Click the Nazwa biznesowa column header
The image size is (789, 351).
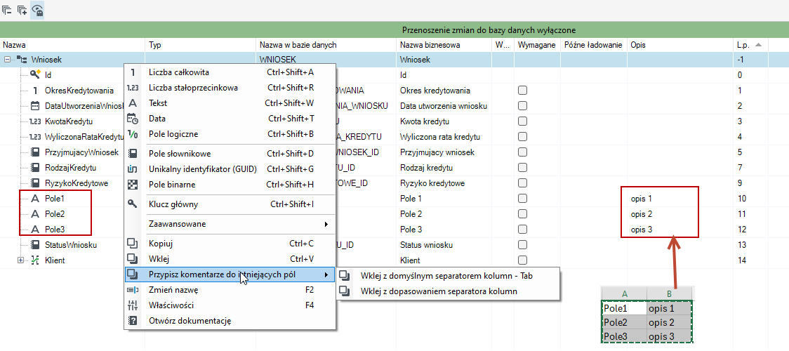(x=444, y=45)
